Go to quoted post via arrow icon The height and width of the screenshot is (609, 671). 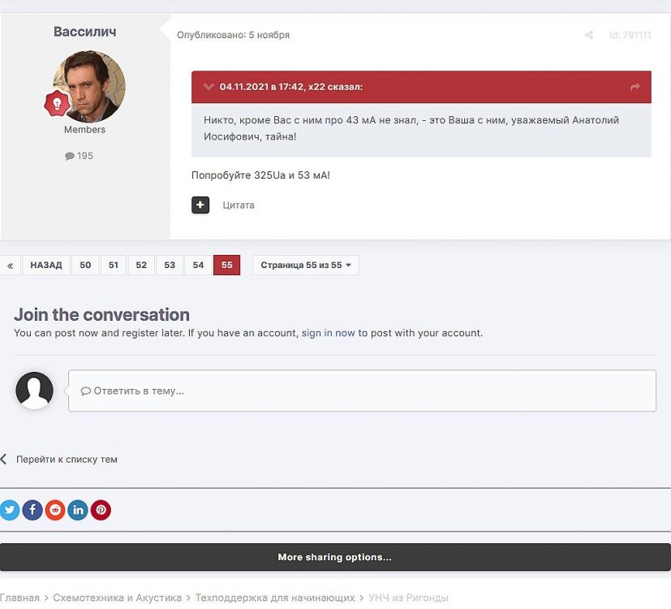(634, 87)
